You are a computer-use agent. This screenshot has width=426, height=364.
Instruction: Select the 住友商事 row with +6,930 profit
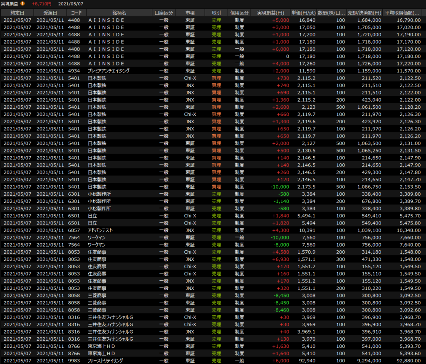pos(97,259)
